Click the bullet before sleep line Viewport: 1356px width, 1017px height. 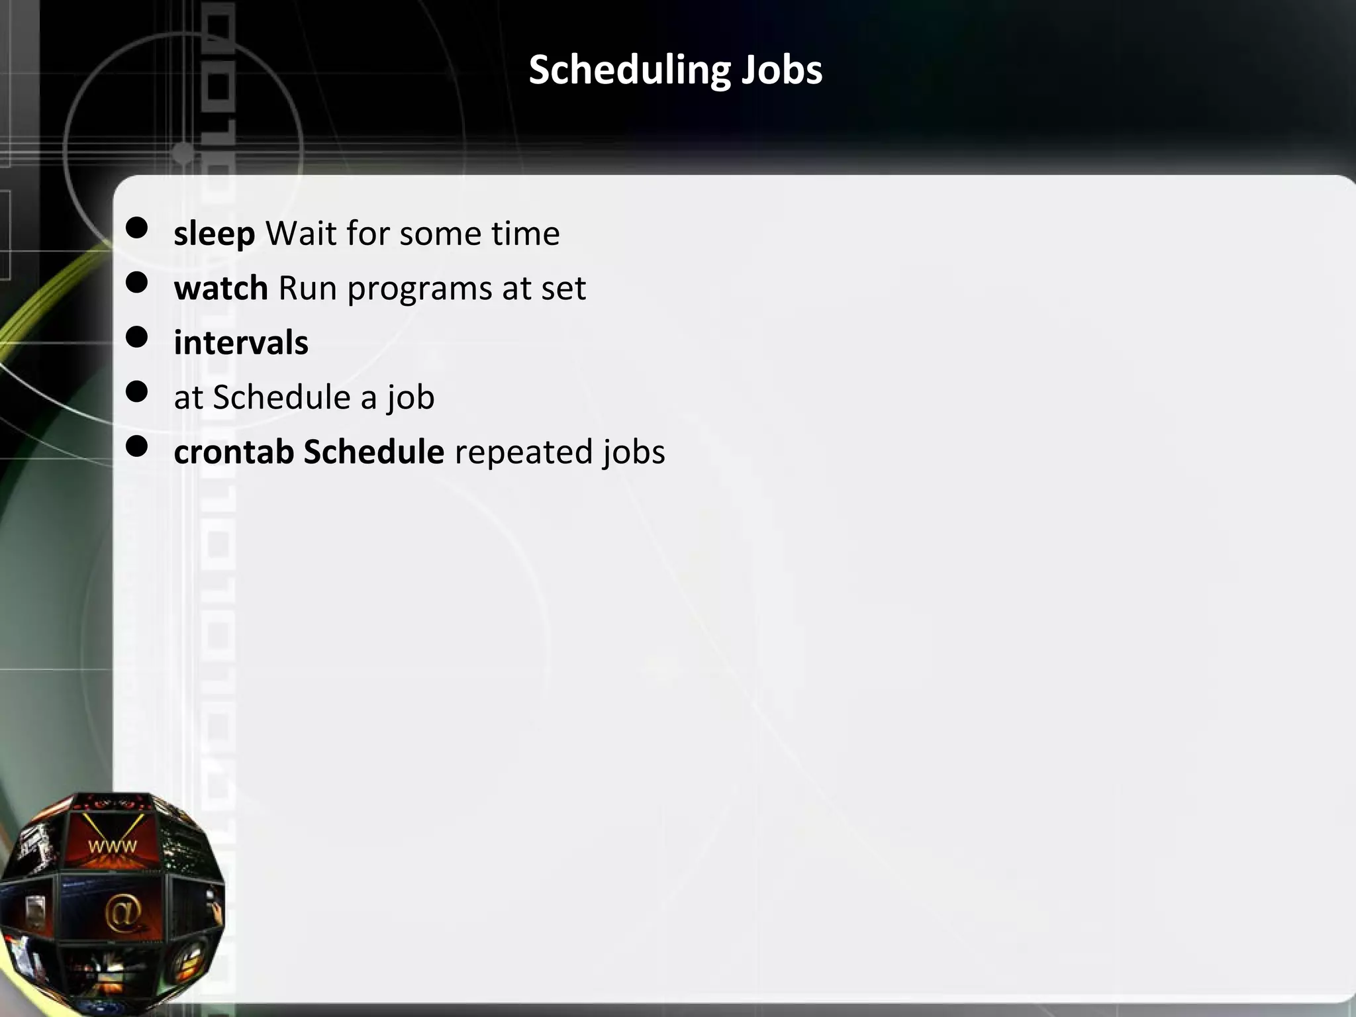coord(137,229)
